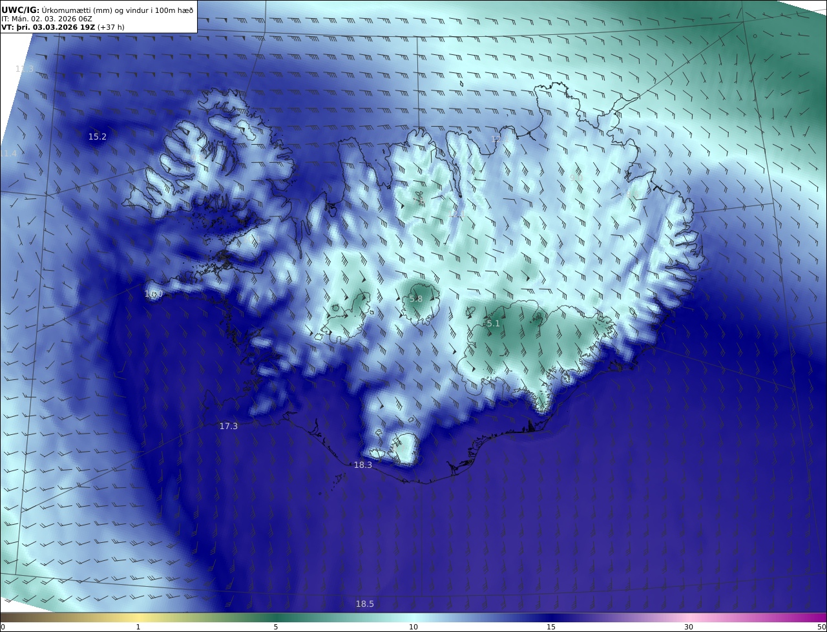Click the valid time "VT: þri. 03.03.2026 19Z"
The height and width of the screenshot is (632, 827).
click(49, 27)
